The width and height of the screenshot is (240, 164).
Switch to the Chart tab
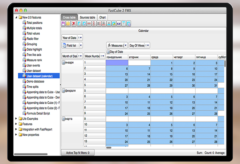point(103,18)
